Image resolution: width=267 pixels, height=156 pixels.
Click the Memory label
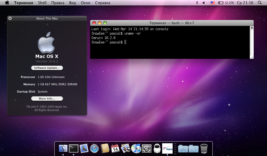click(29, 84)
